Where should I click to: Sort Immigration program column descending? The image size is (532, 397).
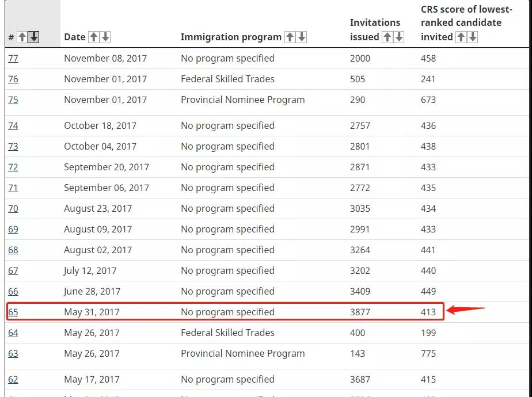301,37
